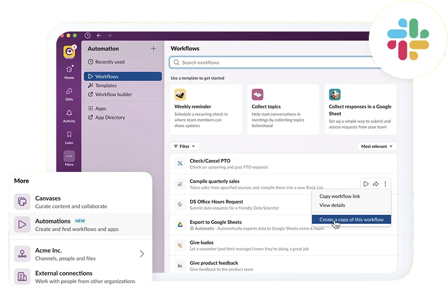Run Compile quarterly sales with play icon
The width and height of the screenshot is (448, 288).
click(366, 184)
